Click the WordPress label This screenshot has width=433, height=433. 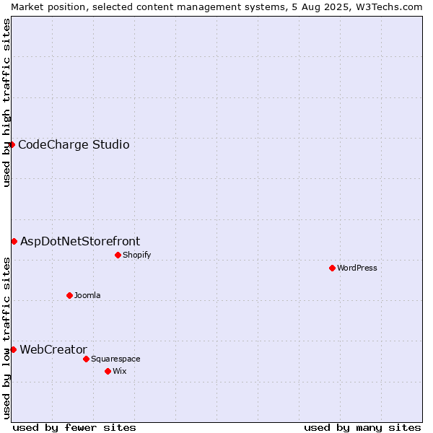point(357,268)
